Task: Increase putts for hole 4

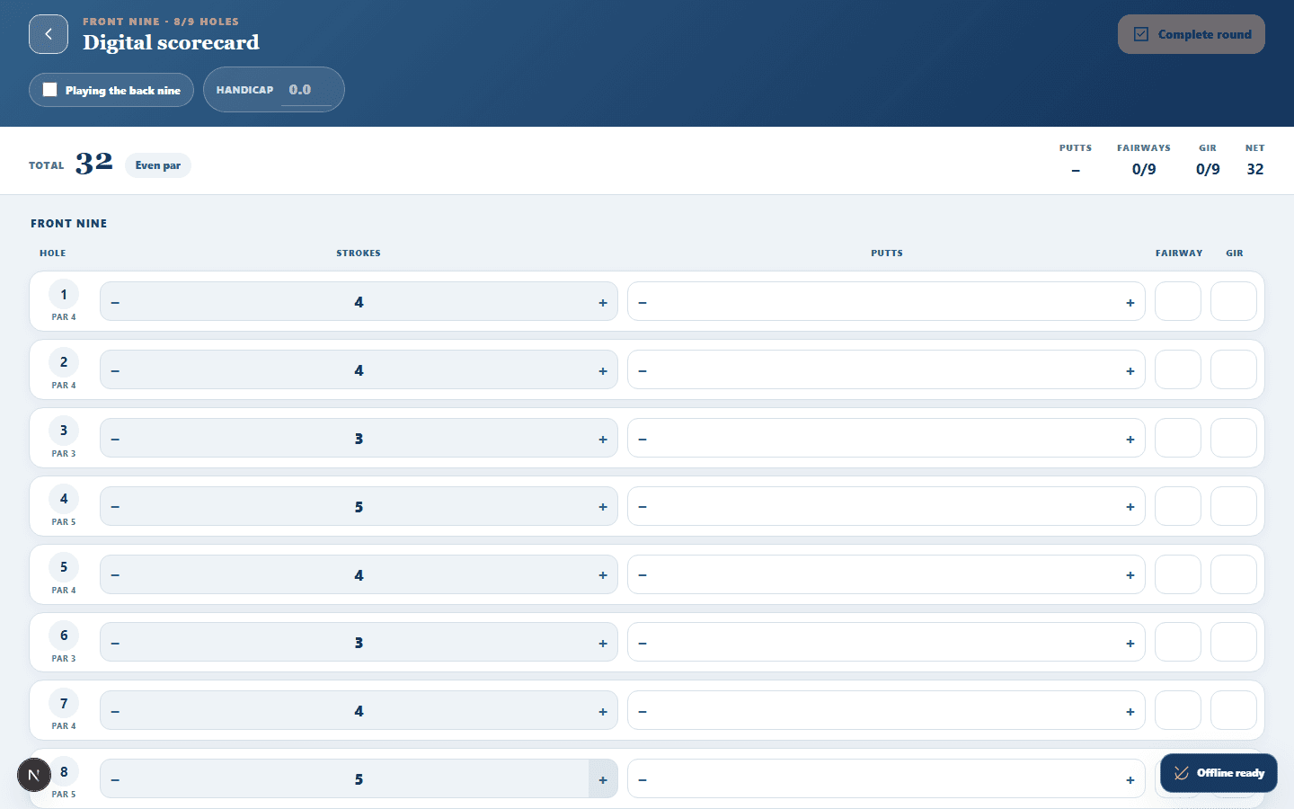Action: [x=1130, y=507]
